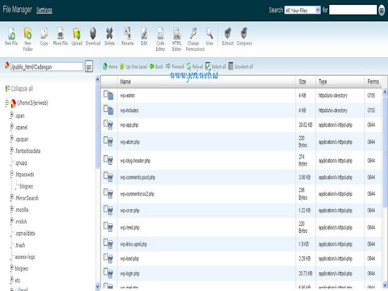Click the Copy toolbar icon

point(44,34)
